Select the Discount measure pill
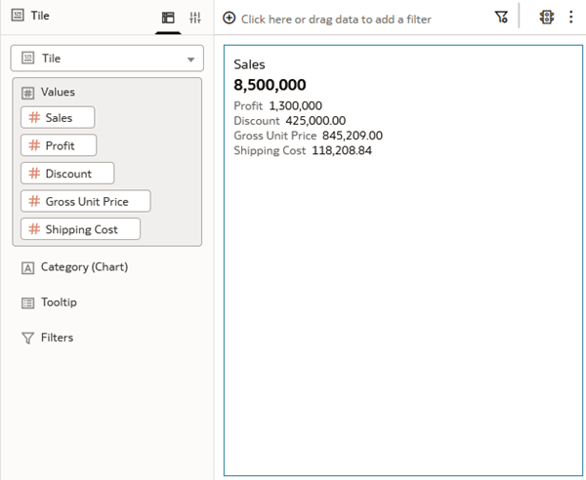Screen dimensions: 586x480 click(x=67, y=174)
